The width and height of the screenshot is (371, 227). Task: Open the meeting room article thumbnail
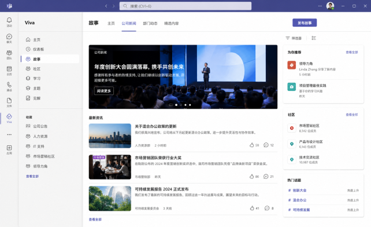click(x=110, y=167)
